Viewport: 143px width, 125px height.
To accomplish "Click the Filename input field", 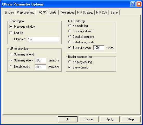I will 43,39.
